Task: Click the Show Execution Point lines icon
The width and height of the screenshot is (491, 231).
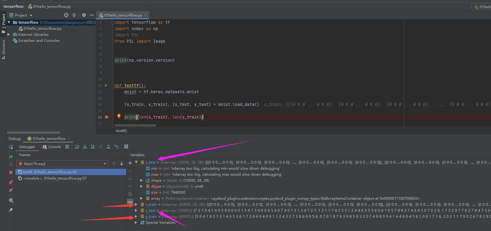Action: [67, 146]
